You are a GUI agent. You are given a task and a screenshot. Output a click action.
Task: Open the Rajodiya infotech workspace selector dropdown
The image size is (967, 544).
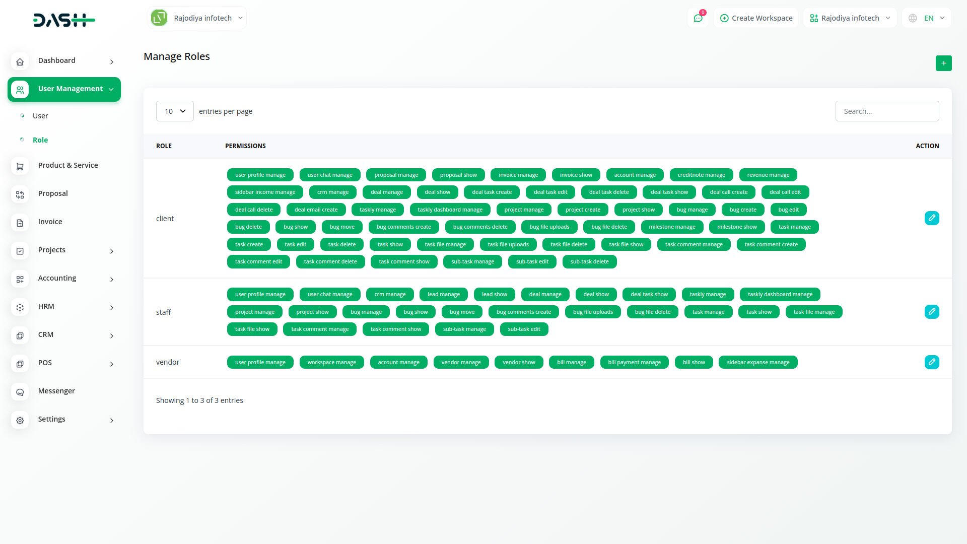click(196, 18)
